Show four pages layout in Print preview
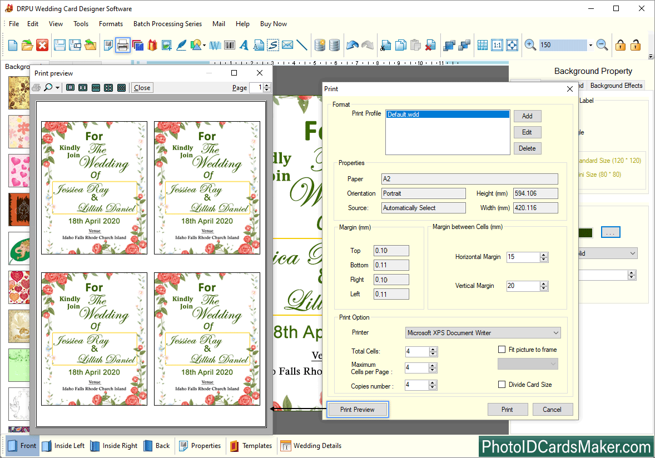The height and width of the screenshot is (458, 655). [x=108, y=88]
